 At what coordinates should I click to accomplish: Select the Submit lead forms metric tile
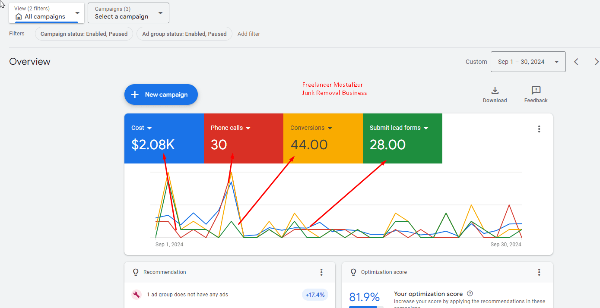(x=402, y=138)
